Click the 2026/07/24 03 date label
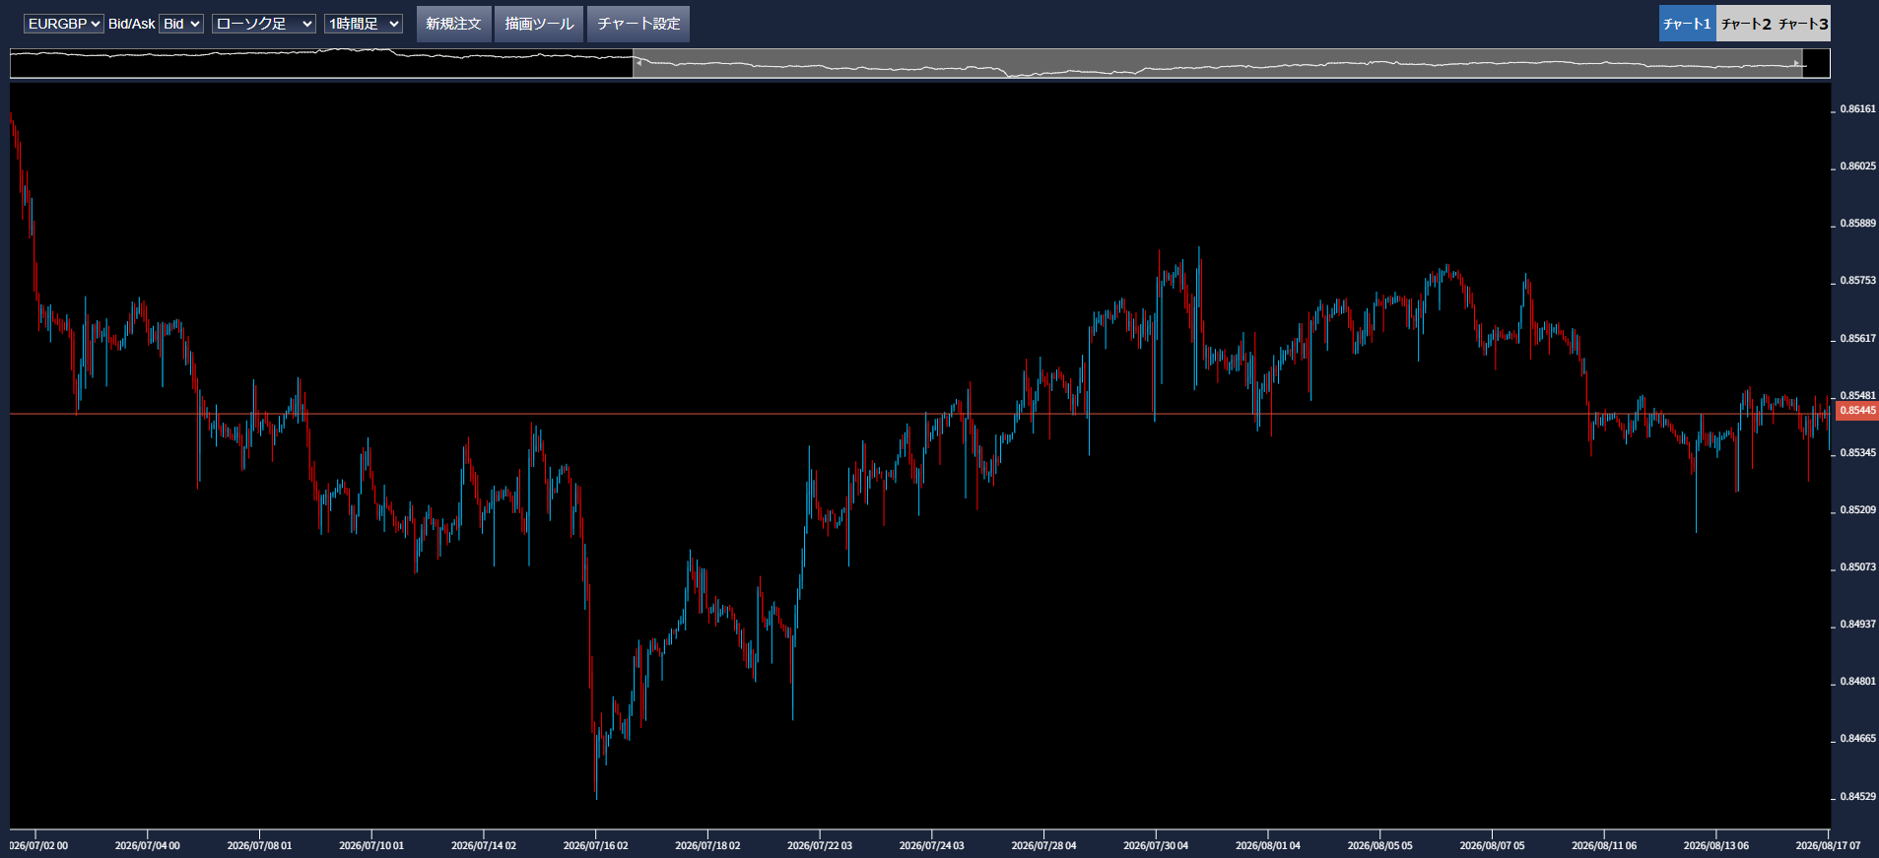Viewport: 1879px width, 858px height. [x=931, y=846]
